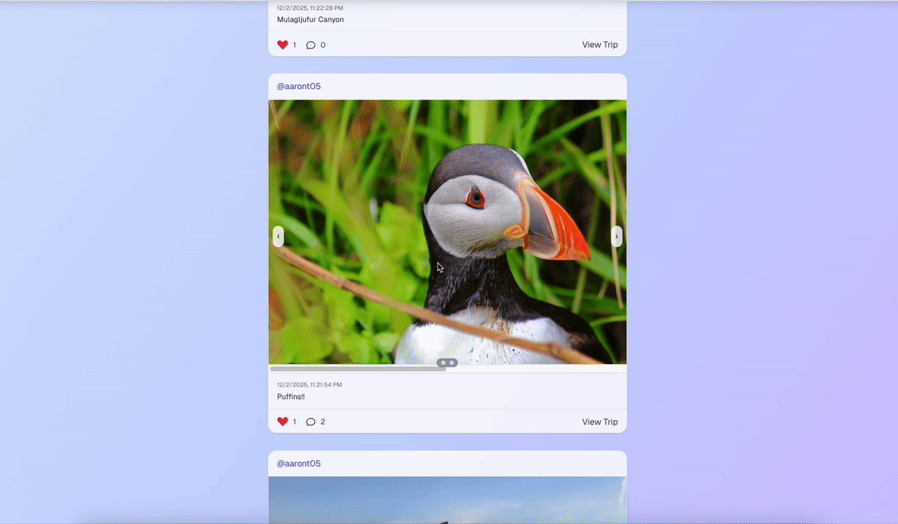898x524 pixels.
Task: Select the first carousel dot indicator
Action: pyautogui.click(x=443, y=363)
